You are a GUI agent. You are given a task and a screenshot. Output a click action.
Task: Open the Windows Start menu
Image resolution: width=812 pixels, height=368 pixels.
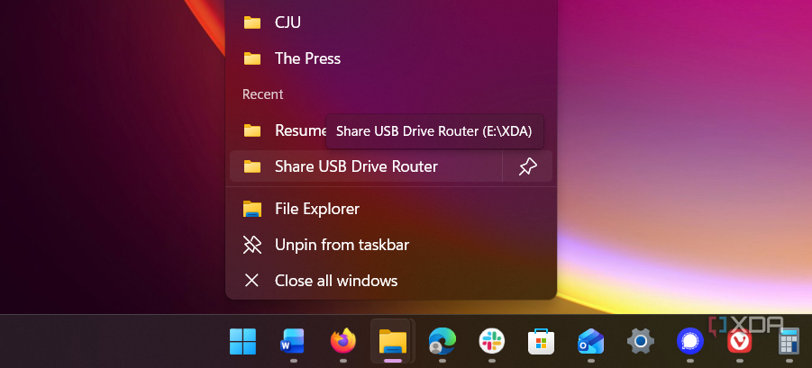[x=242, y=342]
